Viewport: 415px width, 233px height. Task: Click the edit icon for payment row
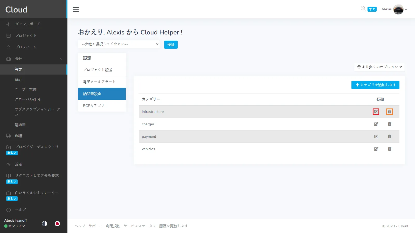[x=376, y=136]
